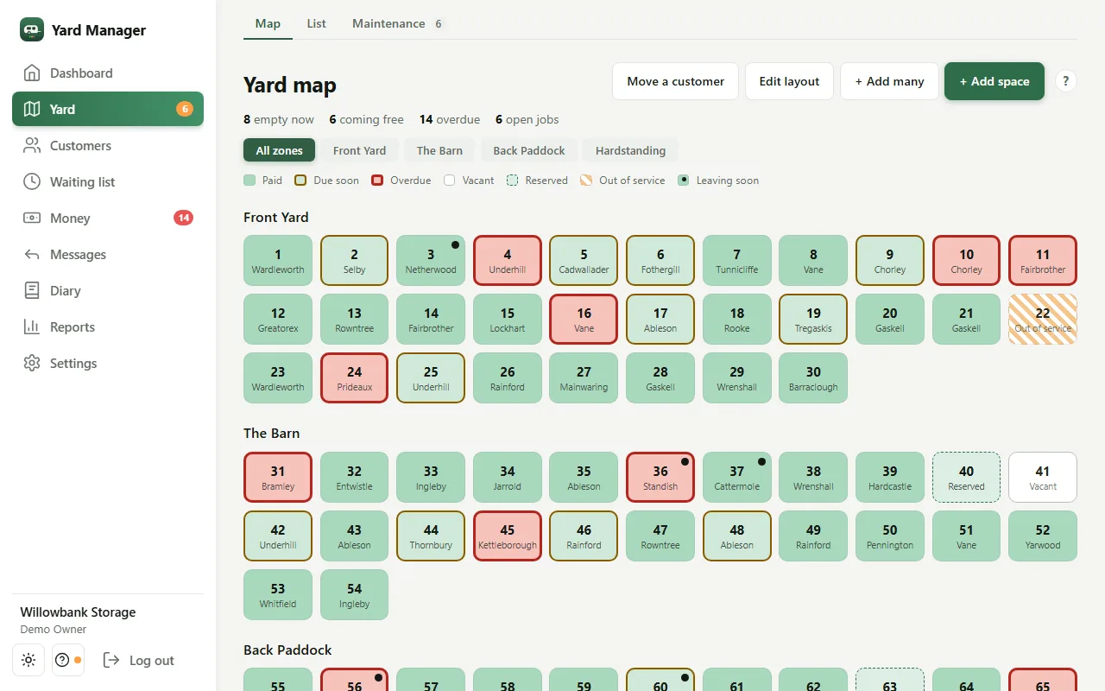Filter map to Front Yard zone
This screenshot has height=691, width=1105.
pyautogui.click(x=360, y=150)
